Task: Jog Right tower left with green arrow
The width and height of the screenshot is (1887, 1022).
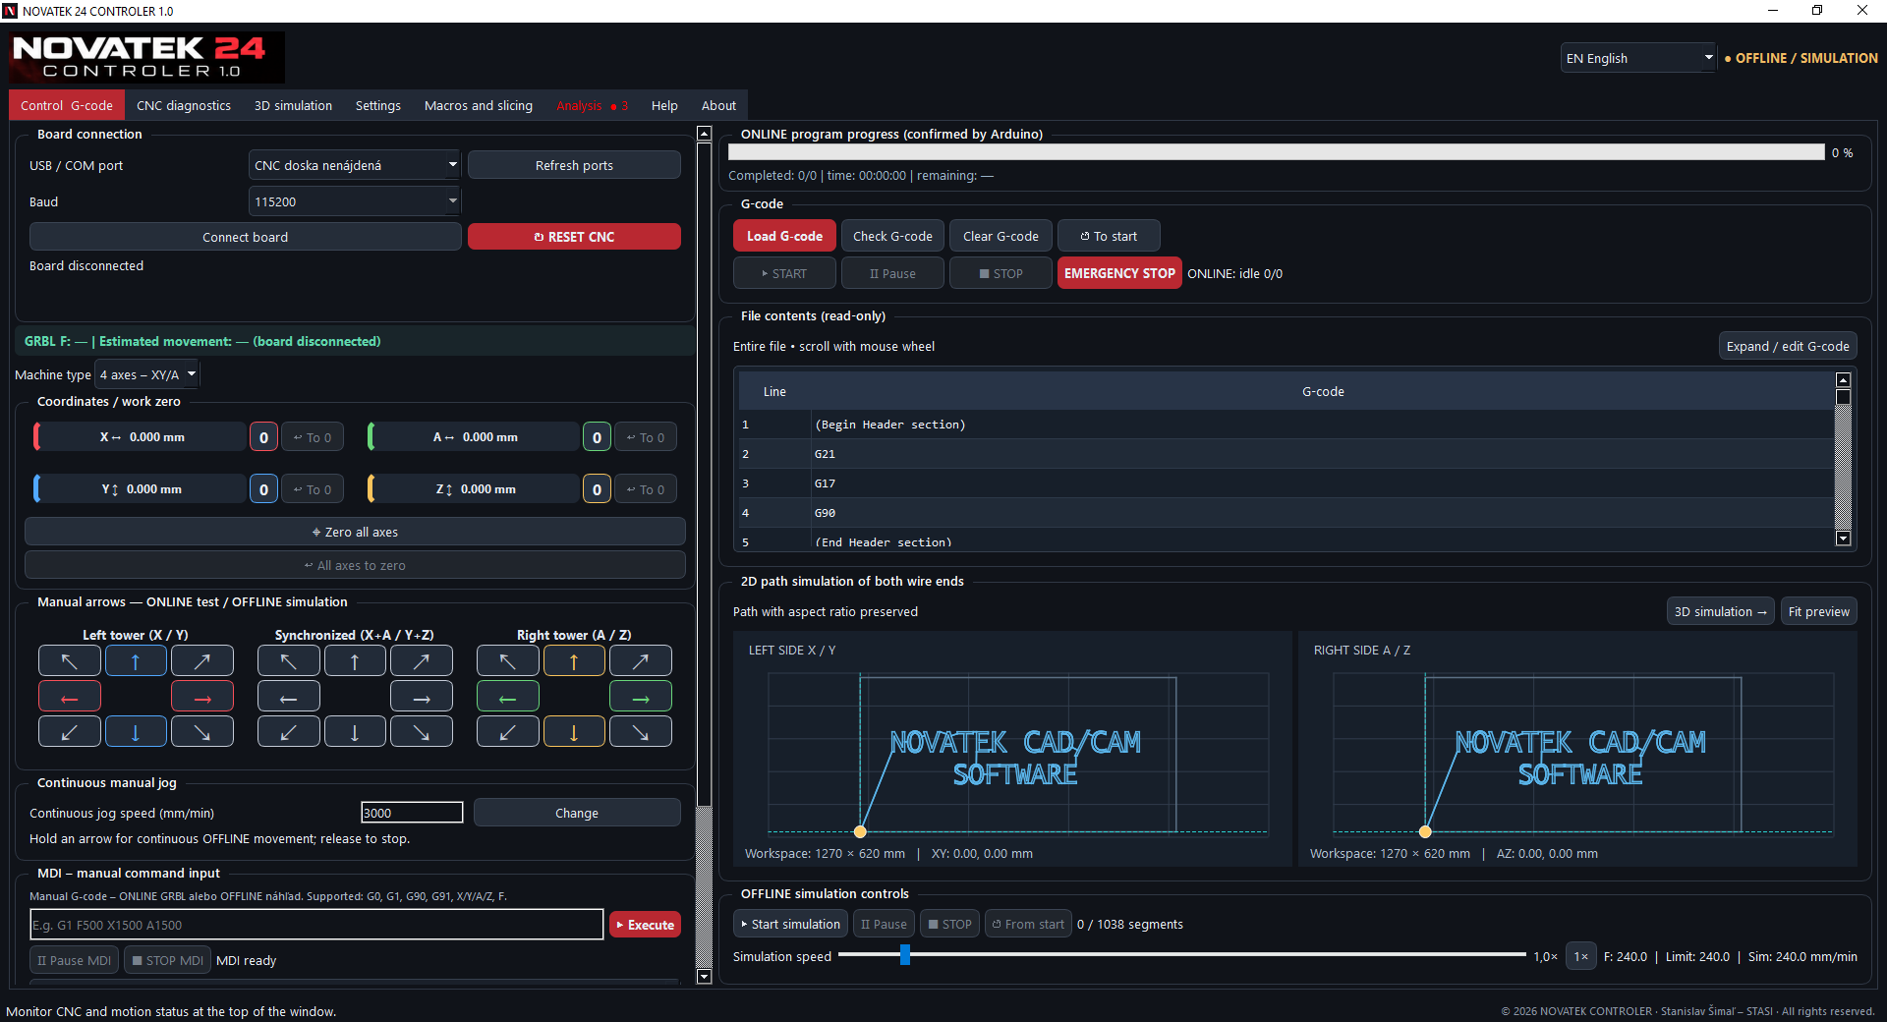Action: (x=508, y=697)
